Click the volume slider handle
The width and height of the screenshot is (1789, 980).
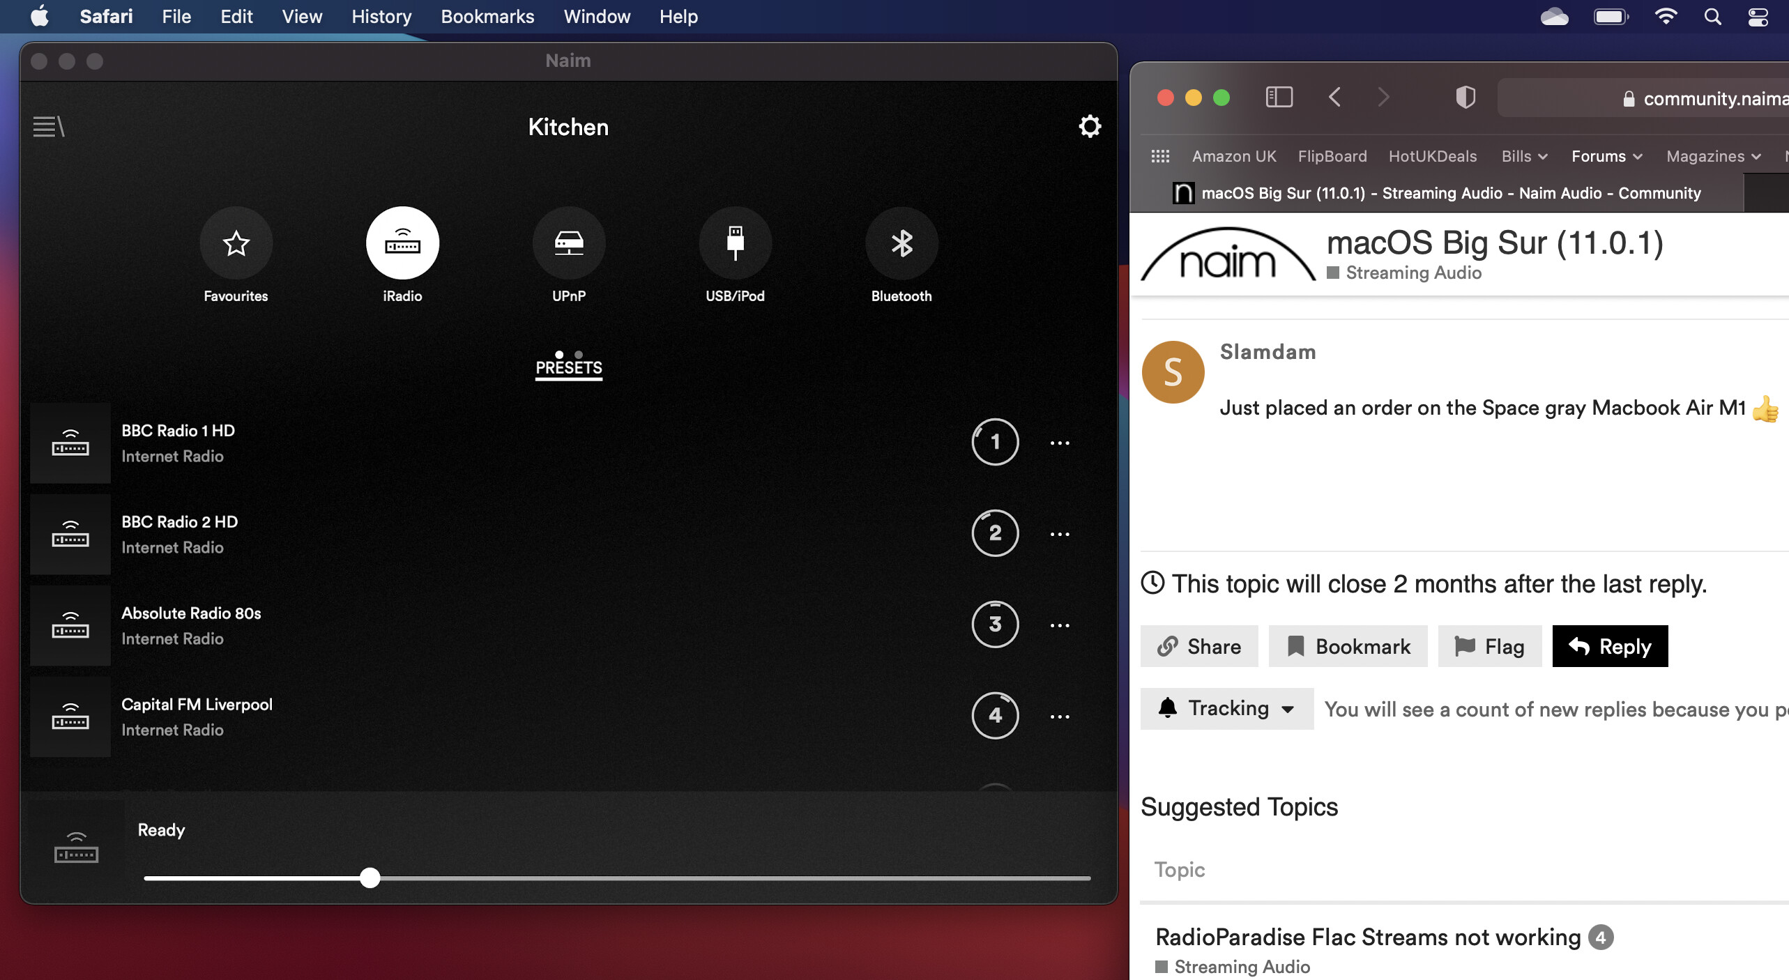370,878
